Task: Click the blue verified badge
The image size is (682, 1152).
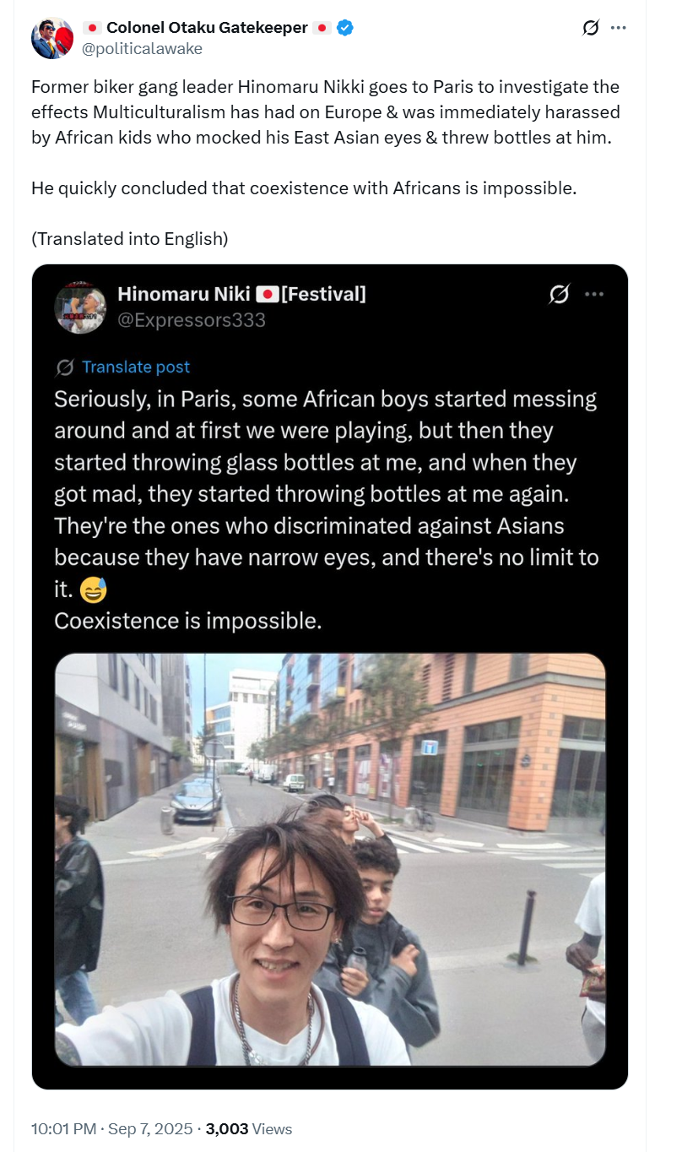Action: click(x=345, y=28)
